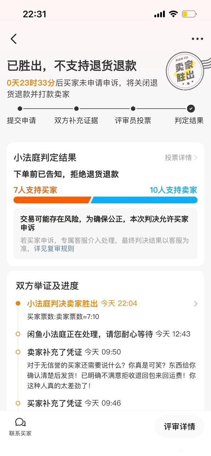Open the 详见复审规则 link
This screenshot has height=456, width=211.
click(x=54, y=249)
